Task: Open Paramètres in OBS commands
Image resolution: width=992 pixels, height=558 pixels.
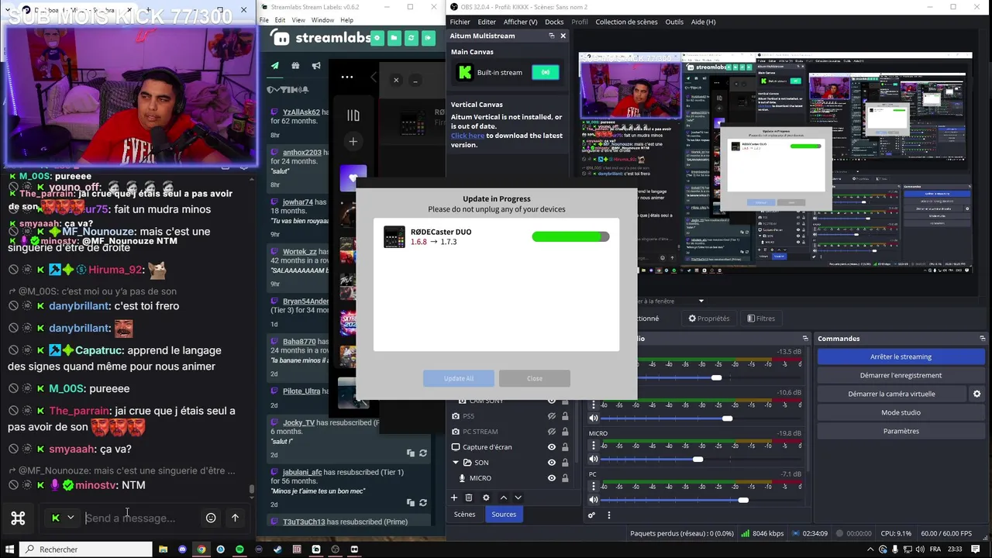Action: [901, 431]
